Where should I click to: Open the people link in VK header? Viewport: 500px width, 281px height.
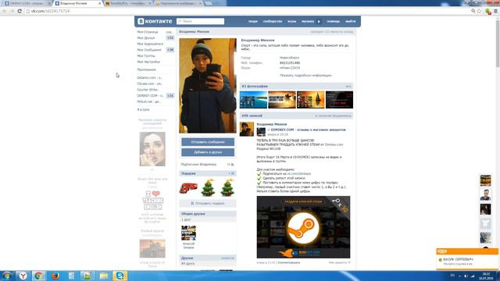pyautogui.click(x=253, y=21)
